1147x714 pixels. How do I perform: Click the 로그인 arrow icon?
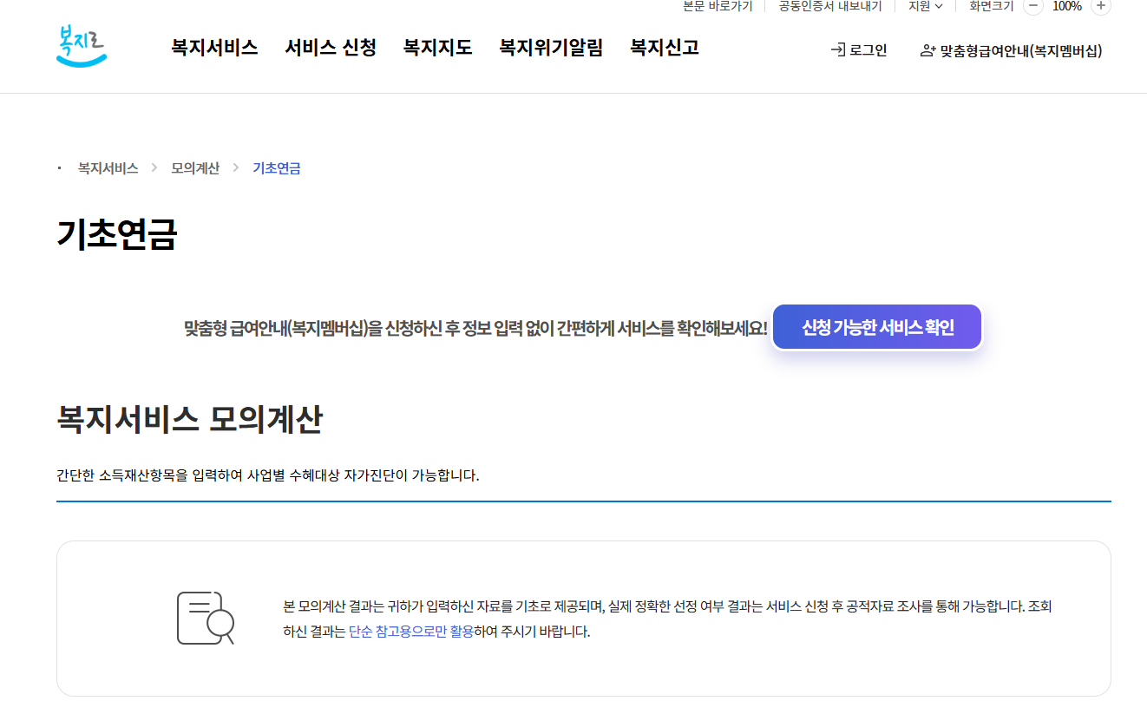(838, 50)
